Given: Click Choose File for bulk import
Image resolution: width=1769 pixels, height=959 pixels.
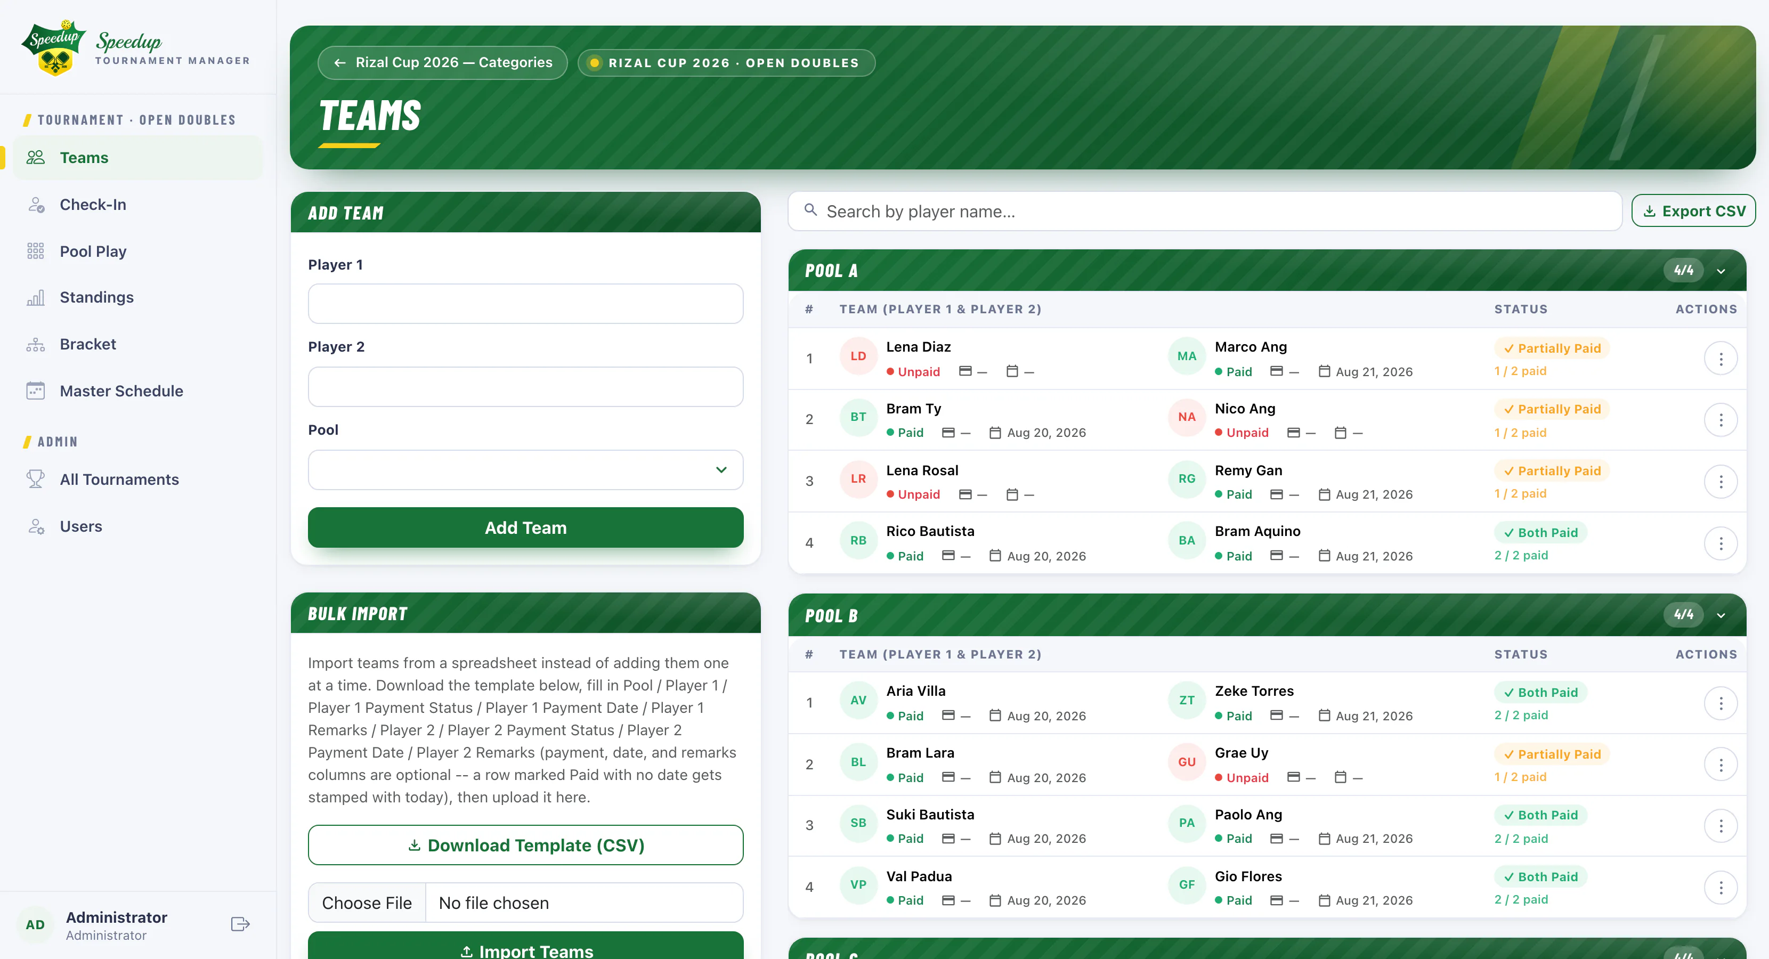Looking at the screenshot, I should (367, 903).
